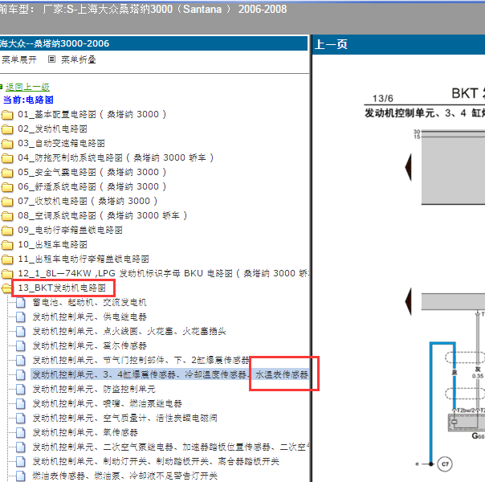Open folder icon for 05_安全气囊电路图

[x=7, y=173]
